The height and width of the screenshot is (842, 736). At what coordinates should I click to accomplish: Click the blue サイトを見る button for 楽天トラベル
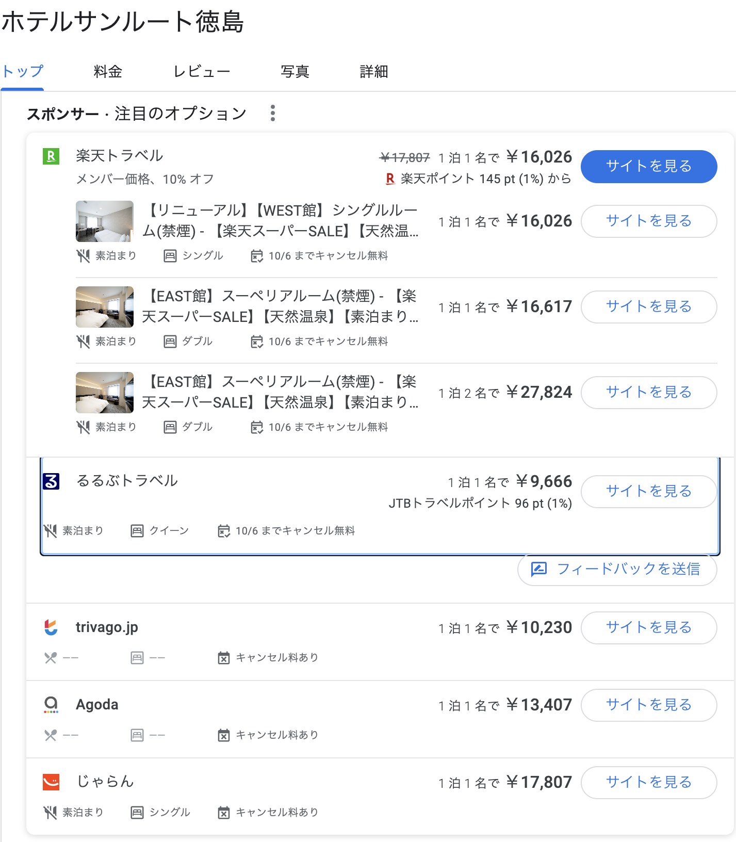coord(649,166)
